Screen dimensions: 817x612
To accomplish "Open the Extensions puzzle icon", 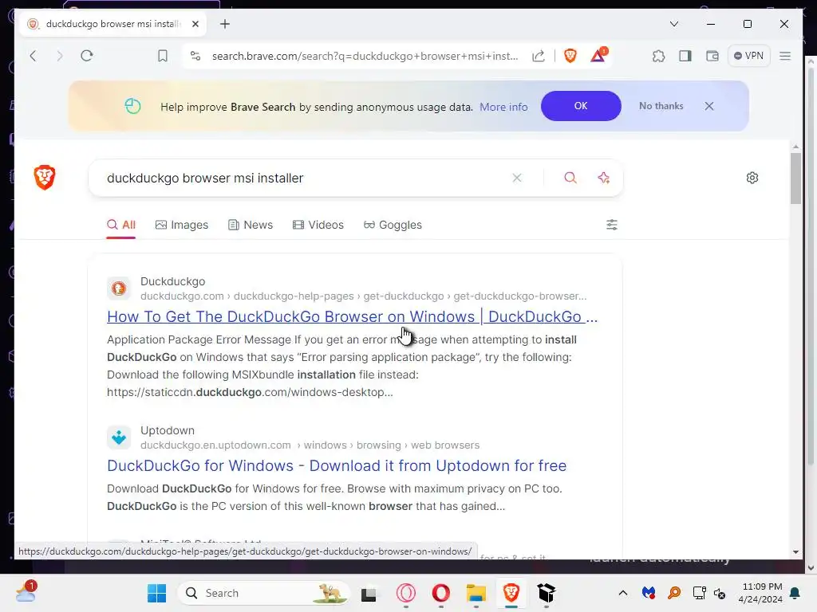I will pos(658,56).
